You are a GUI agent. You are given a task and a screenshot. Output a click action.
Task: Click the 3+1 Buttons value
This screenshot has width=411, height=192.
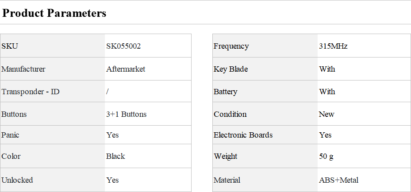(127, 114)
